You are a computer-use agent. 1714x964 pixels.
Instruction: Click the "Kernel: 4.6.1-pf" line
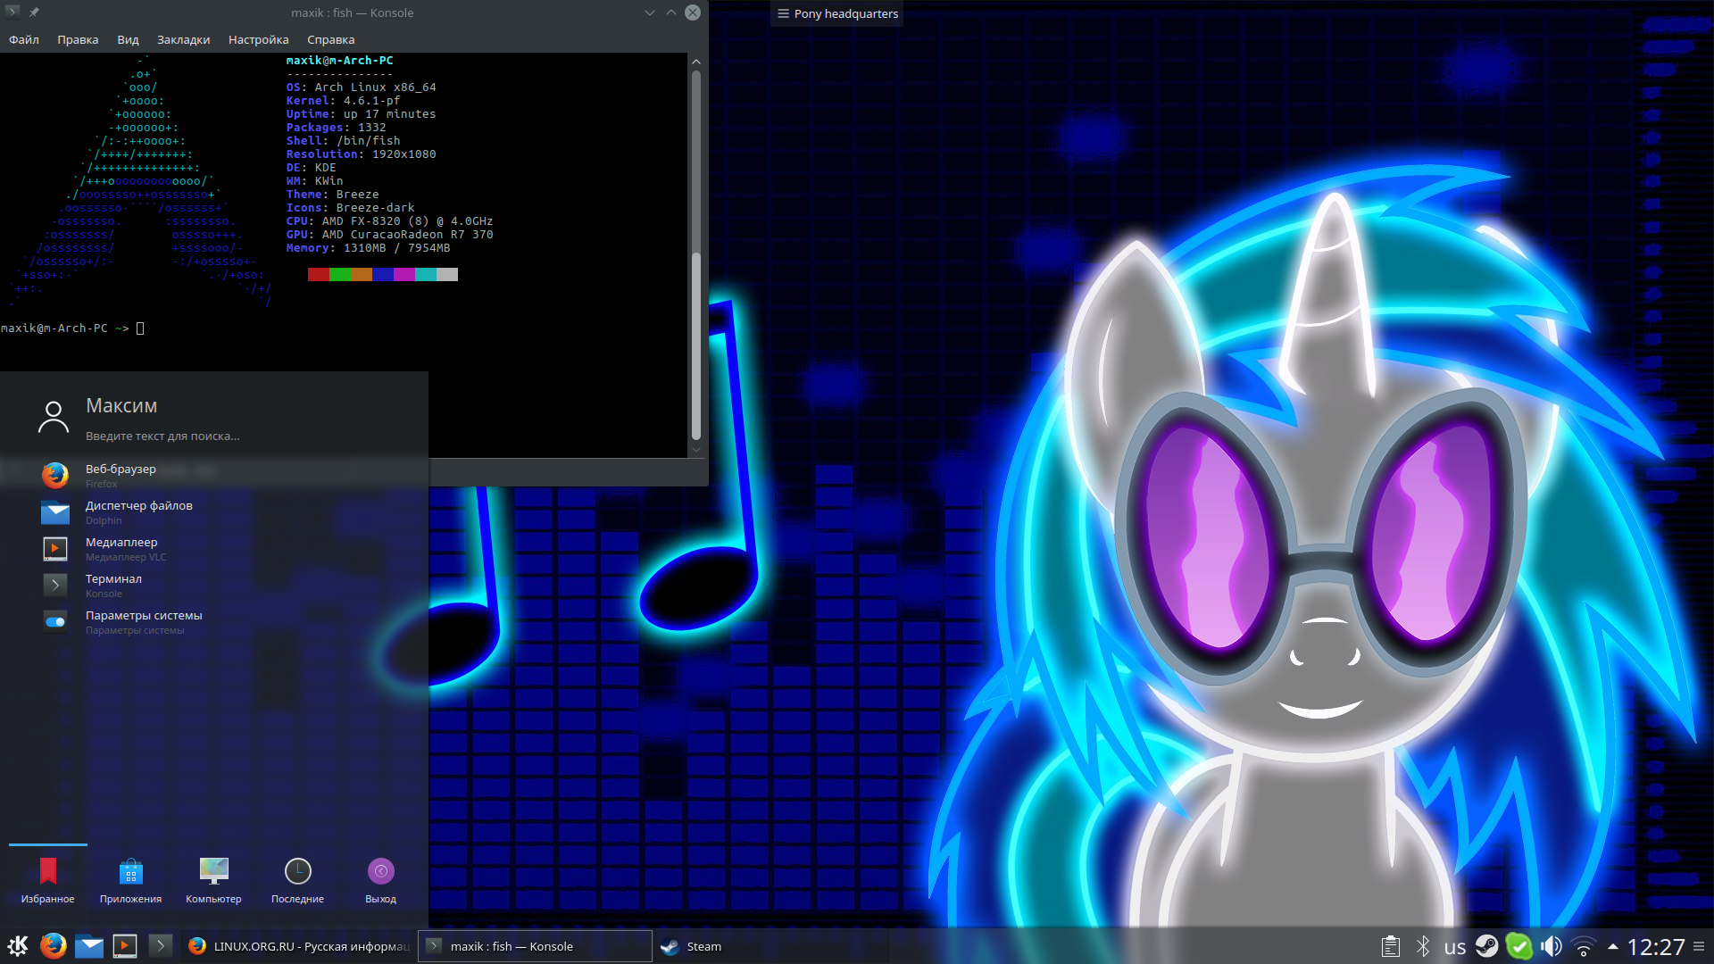pos(343,100)
